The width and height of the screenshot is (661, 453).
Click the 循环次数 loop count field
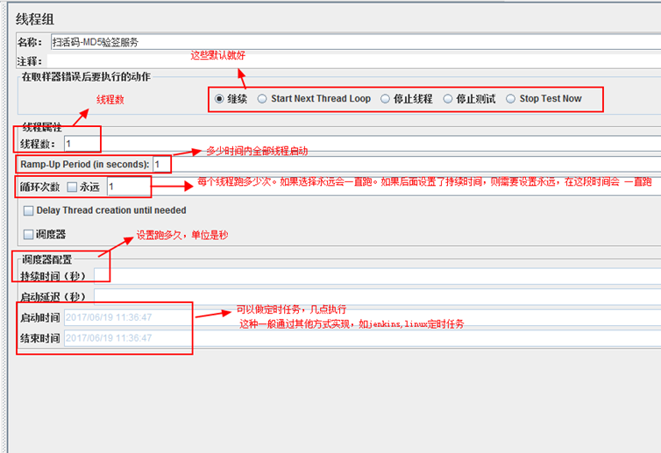pyautogui.click(x=384, y=187)
